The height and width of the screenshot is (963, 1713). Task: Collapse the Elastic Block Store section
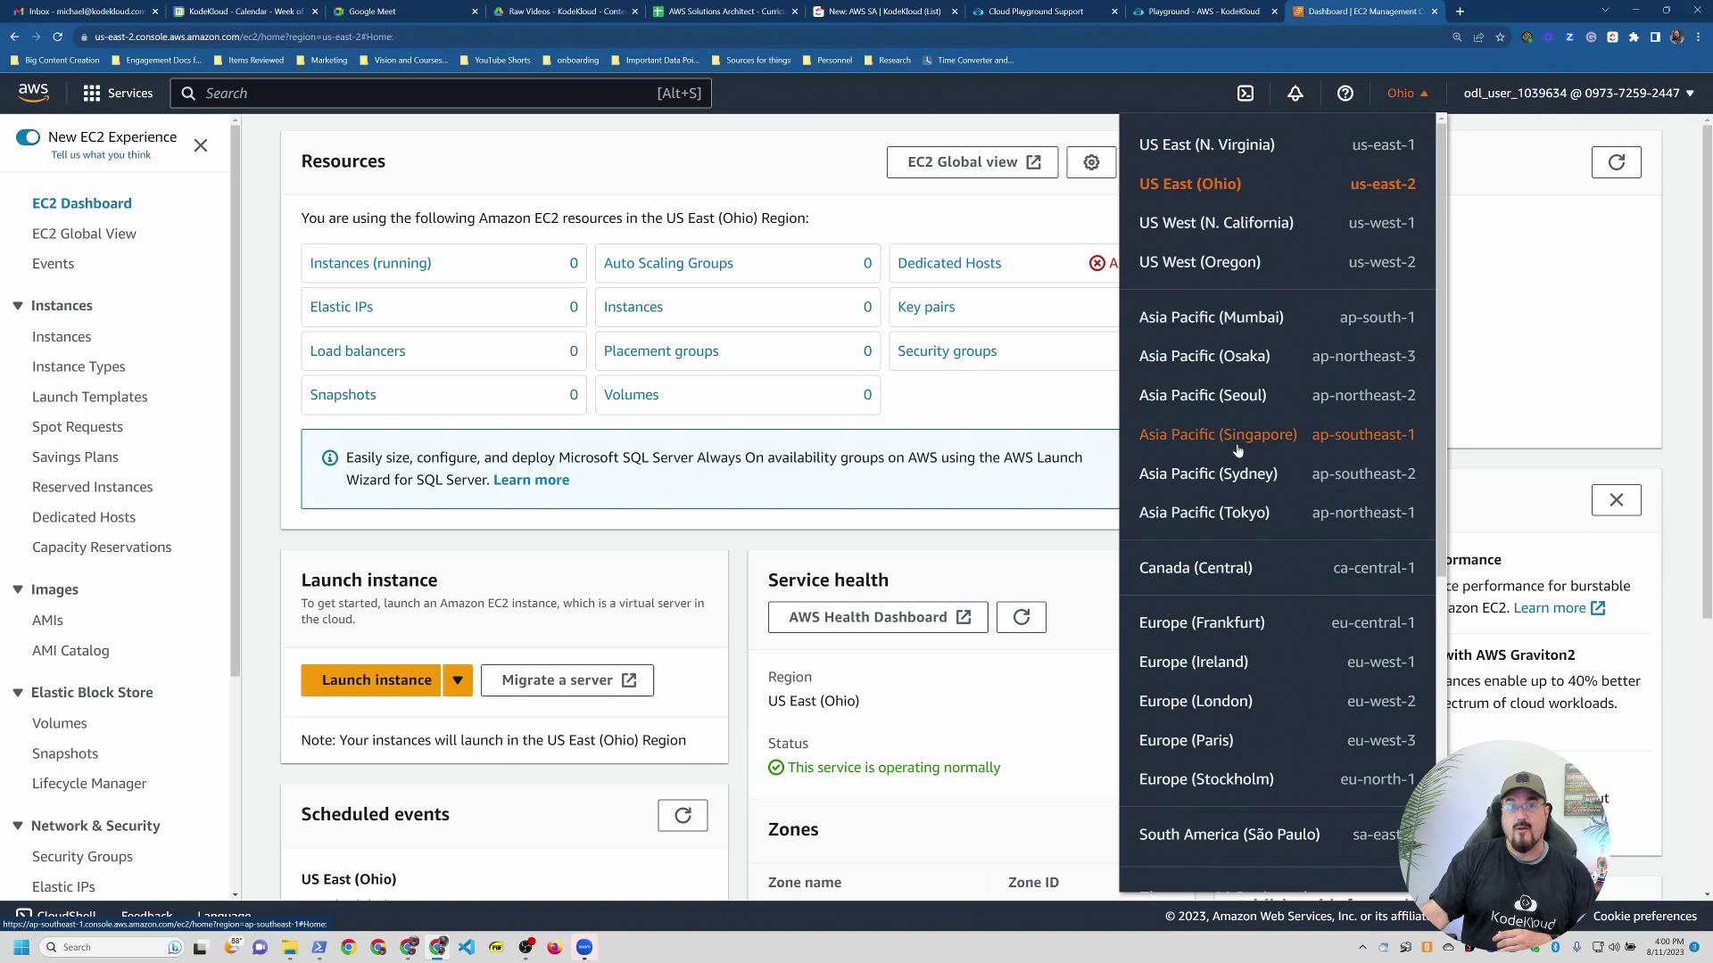(x=18, y=693)
